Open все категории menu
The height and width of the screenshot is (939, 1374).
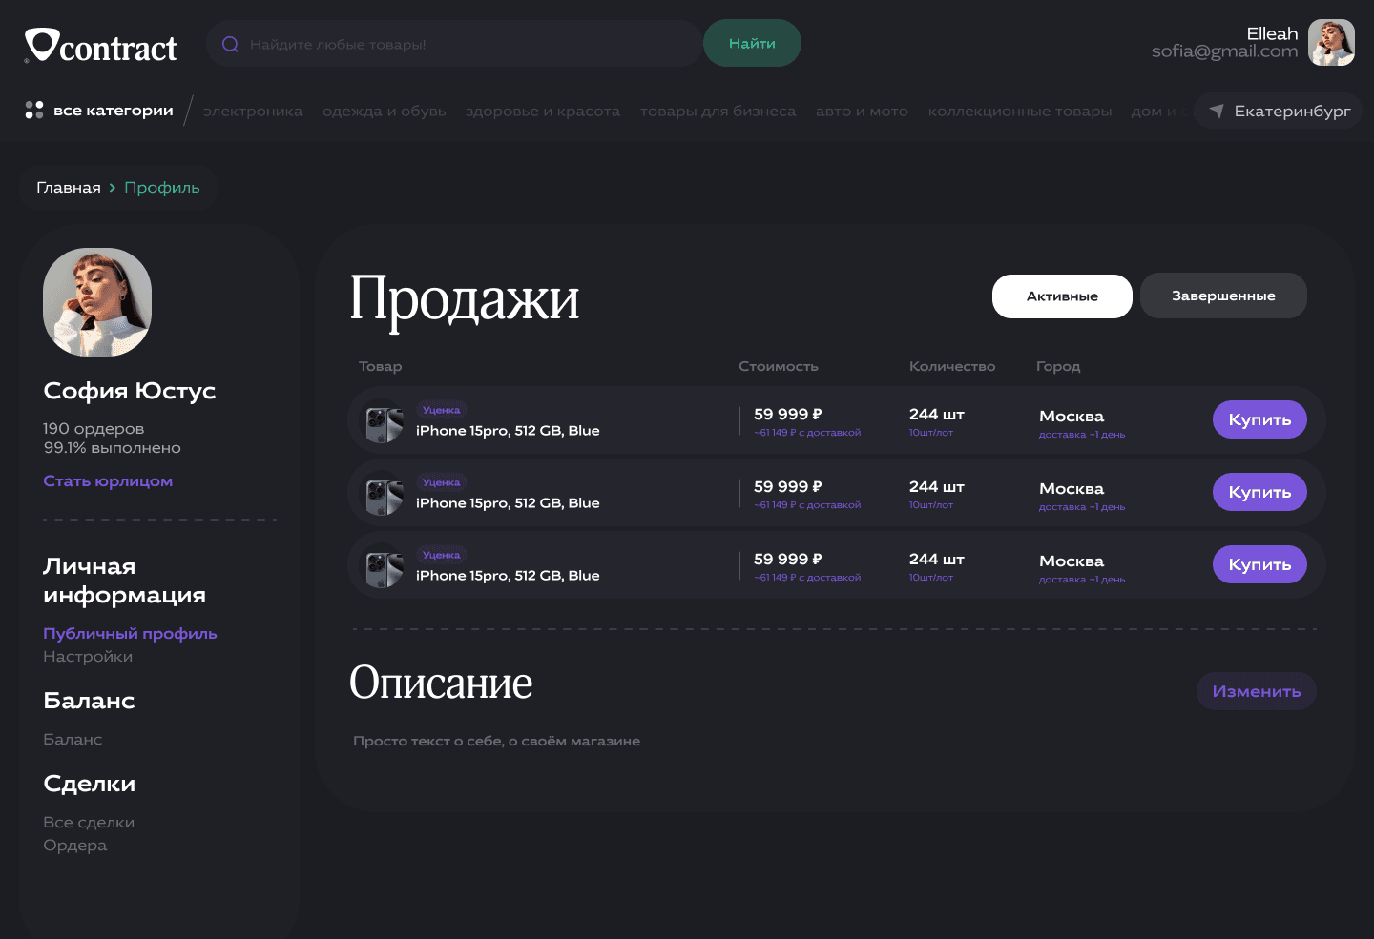click(x=99, y=111)
